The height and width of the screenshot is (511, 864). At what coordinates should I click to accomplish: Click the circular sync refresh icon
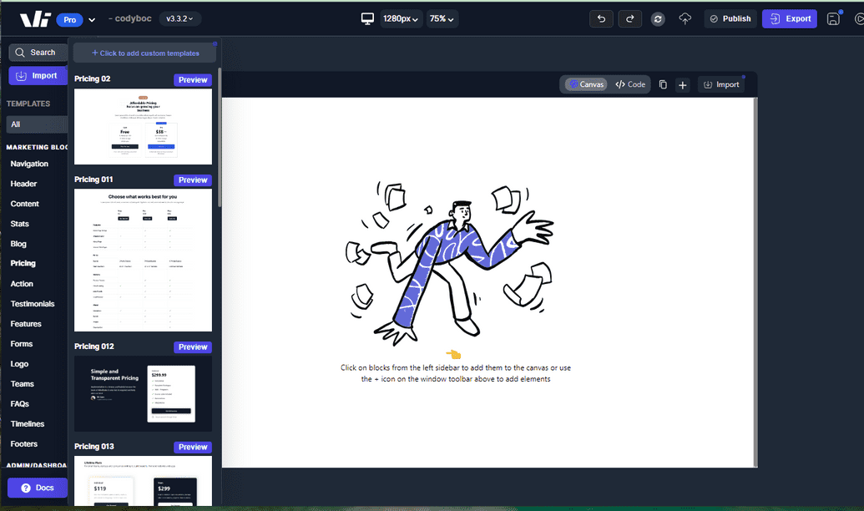click(658, 19)
